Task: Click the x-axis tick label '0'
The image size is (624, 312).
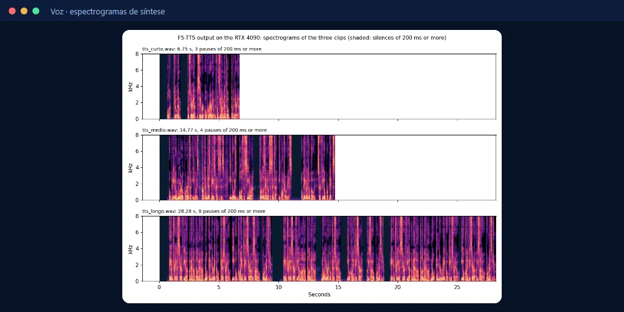Action: point(160,287)
